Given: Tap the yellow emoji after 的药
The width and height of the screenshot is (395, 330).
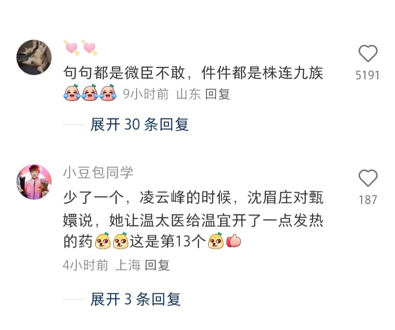Looking at the screenshot, I should 103,241.
